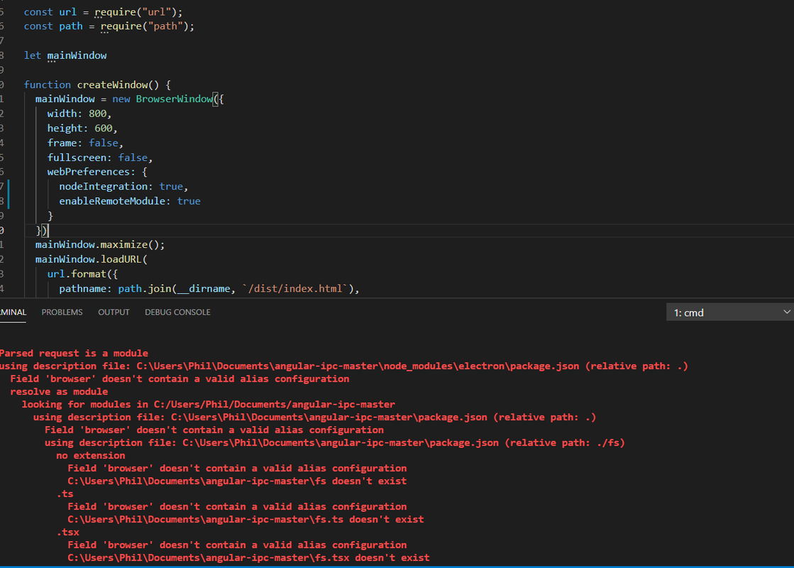Click 'mainWindow.maximize();' line
This screenshot has height=568, width=794.
tap(100, 245)
